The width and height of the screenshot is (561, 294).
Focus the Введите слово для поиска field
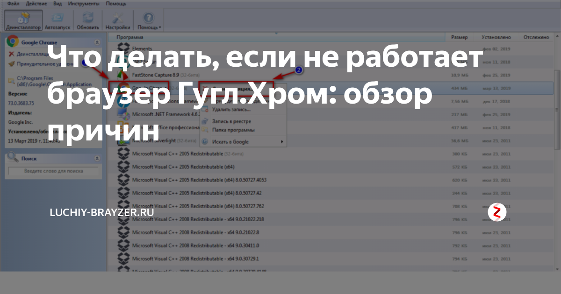(54, 172)
